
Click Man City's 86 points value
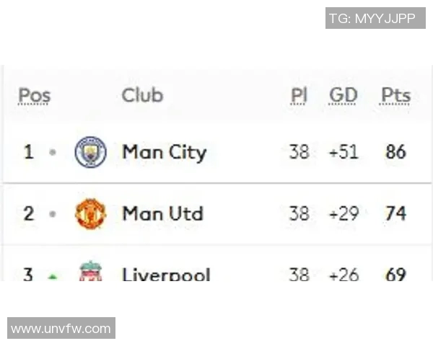click(395, 152)
